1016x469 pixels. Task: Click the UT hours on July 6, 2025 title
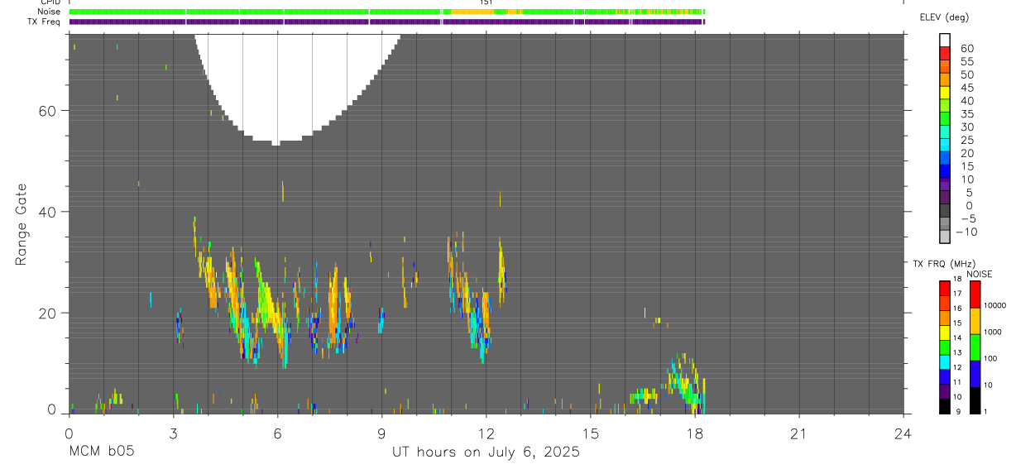pos(486,452)
